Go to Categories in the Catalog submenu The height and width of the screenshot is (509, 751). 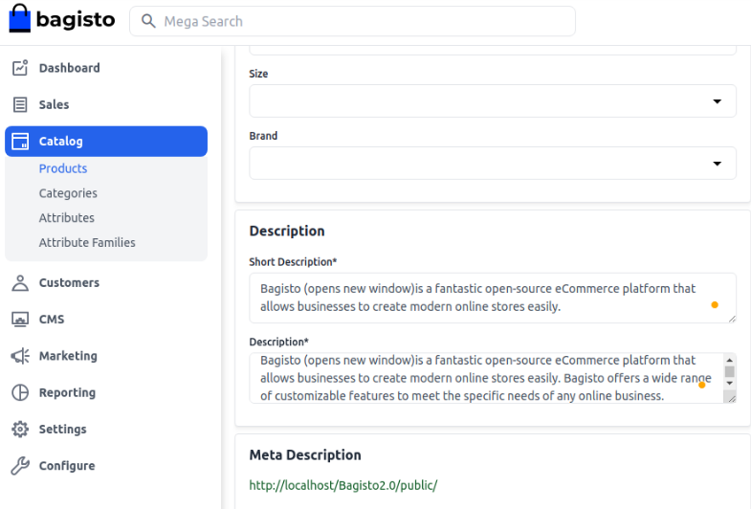click(x=68, y=193)
